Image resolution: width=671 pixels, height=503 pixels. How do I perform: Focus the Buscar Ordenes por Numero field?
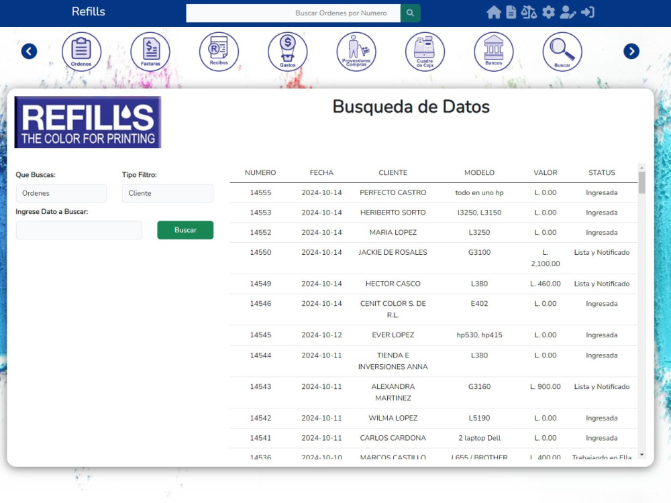click(x=293, y=13)
